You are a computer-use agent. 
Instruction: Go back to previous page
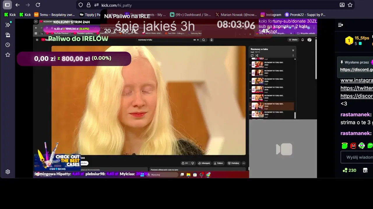[x=17, y=5]
